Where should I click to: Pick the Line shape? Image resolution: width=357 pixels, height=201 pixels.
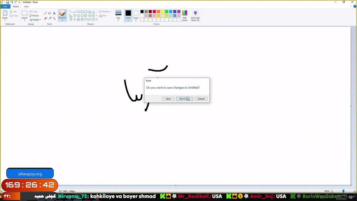71,12
